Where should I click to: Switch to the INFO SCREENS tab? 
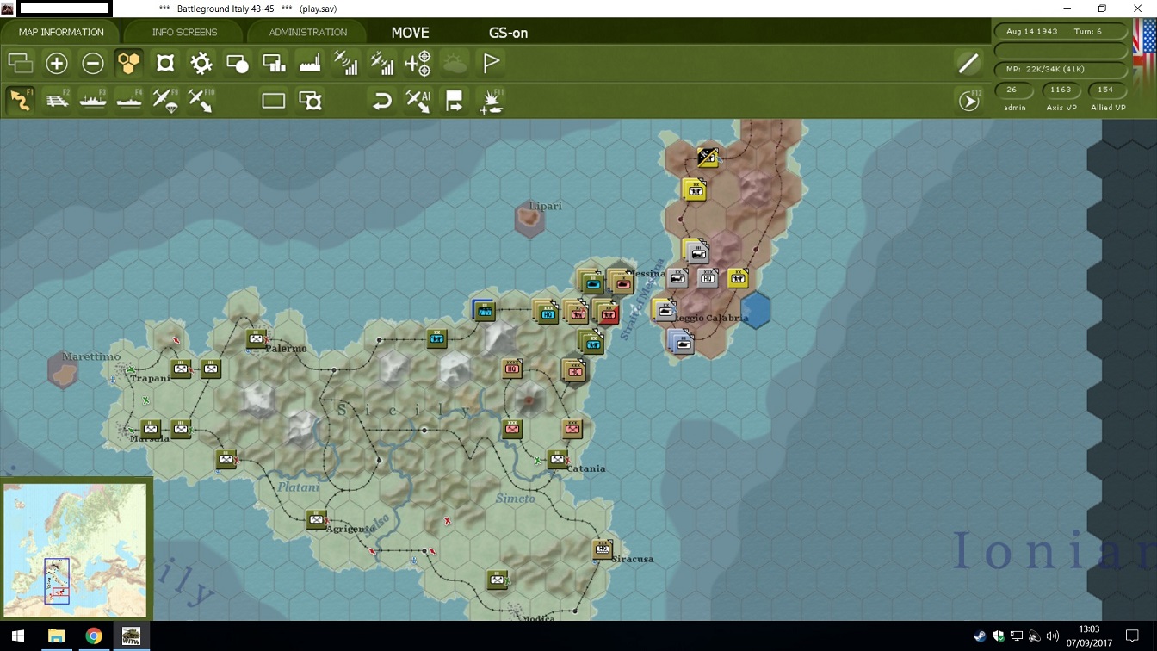coord(184,32)
